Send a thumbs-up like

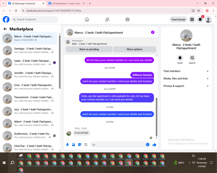point(155,144)
